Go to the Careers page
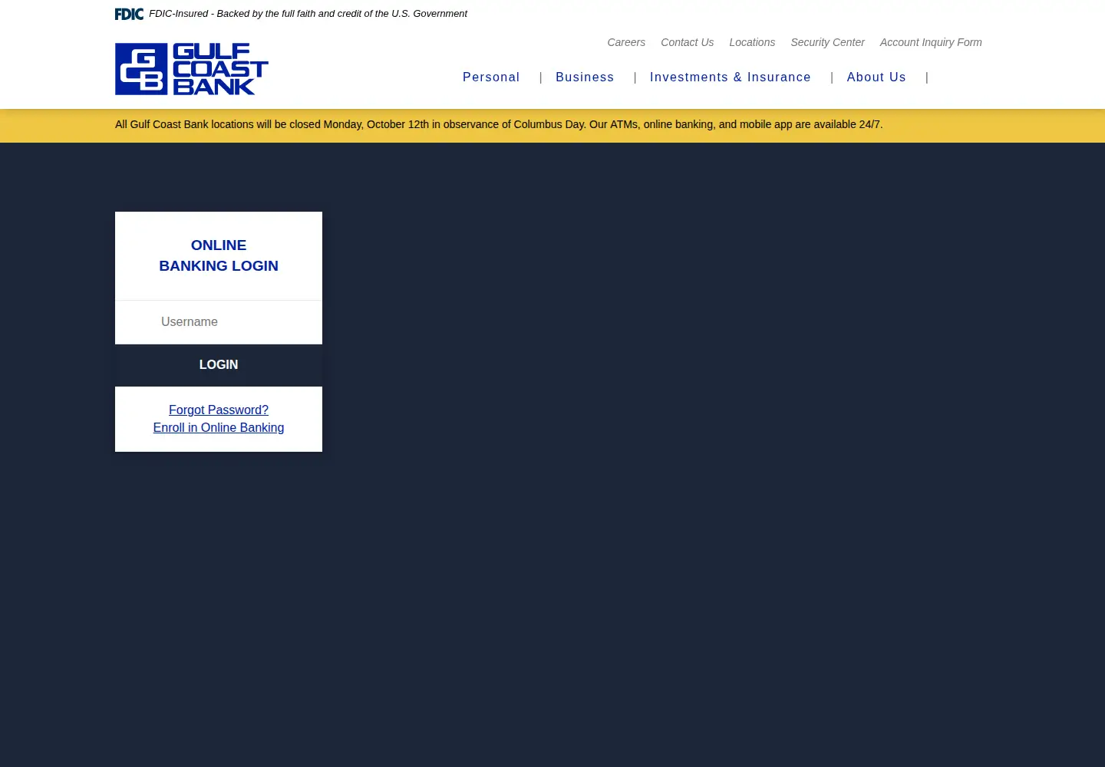This screenshot has width=1105, height=767. [626, 42]
